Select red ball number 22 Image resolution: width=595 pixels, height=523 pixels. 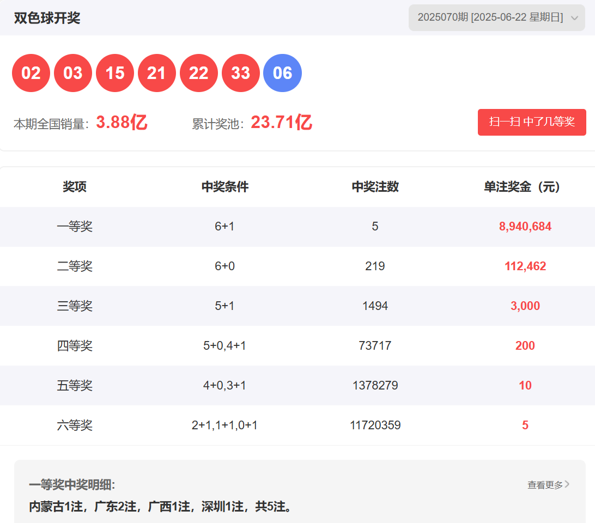pos(199,73)
